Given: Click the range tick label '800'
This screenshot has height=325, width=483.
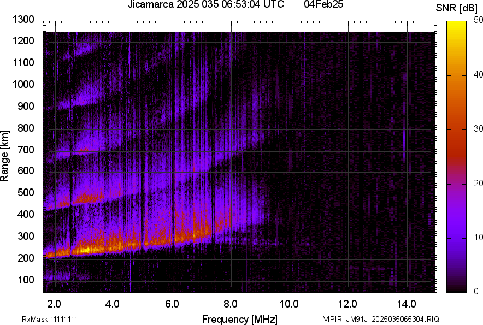Looking at the screenshot, I should (x=26, y=128).
